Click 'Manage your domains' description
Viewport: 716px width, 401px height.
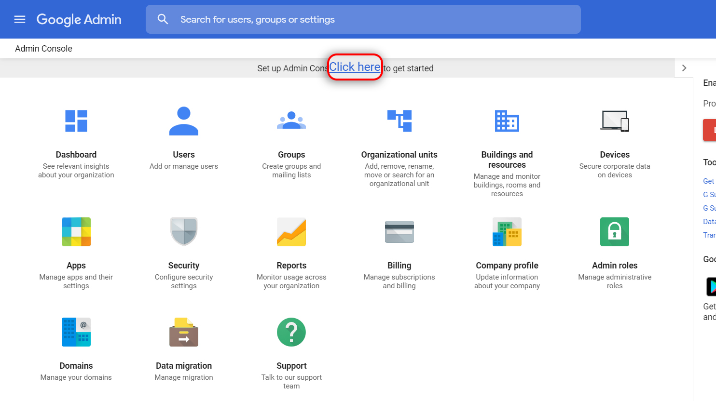coord(76,377)
